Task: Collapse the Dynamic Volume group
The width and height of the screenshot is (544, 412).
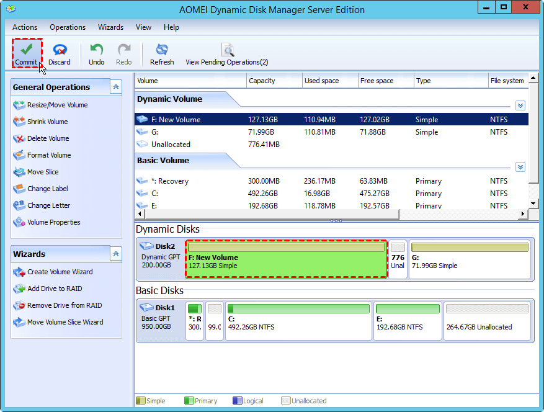Action: [520, 105]
